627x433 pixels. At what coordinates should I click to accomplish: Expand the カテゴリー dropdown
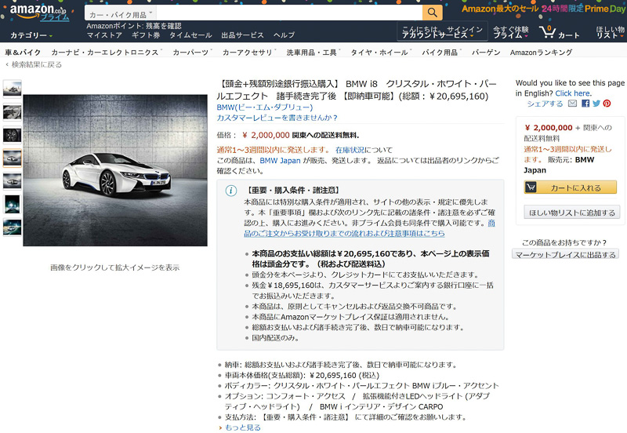(x=31, y=35)
